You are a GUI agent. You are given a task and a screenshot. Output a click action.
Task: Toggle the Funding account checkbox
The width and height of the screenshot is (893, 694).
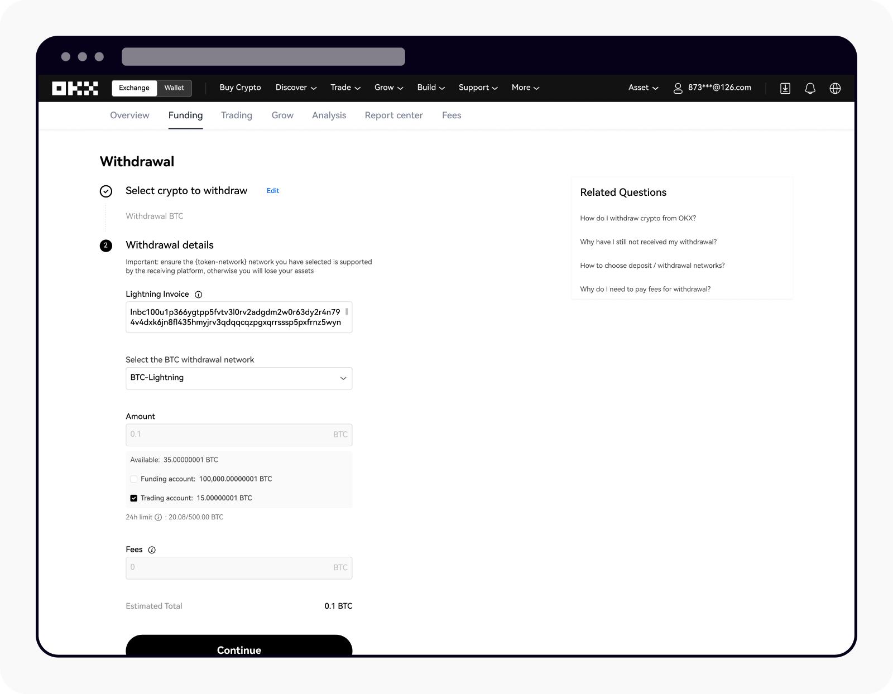134,479
